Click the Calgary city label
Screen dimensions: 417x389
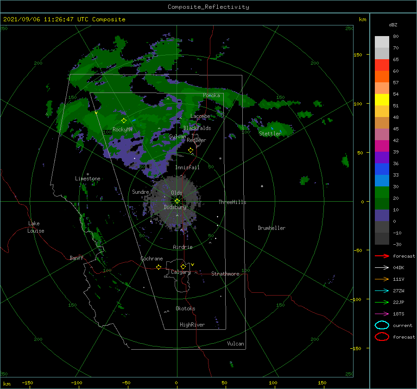181,272
